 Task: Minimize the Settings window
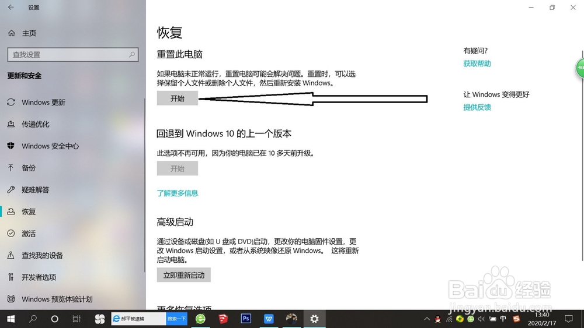pyautogui.click(x=531, y=8)
